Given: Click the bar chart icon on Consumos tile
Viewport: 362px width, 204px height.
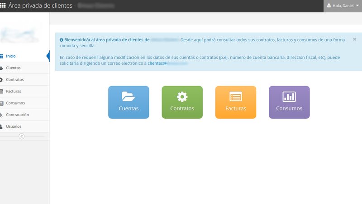Looking at the screenshot, I should tap(289, 97).
